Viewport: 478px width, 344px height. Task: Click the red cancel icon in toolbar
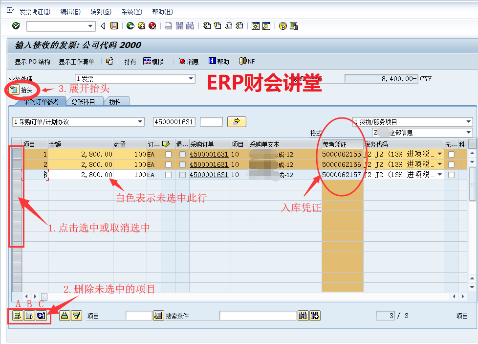tap(152, 26)
